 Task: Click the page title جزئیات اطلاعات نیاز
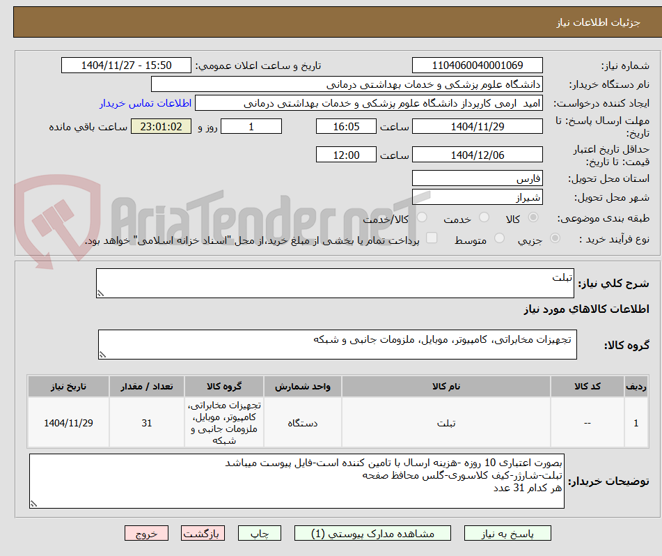tap(598, 22)
